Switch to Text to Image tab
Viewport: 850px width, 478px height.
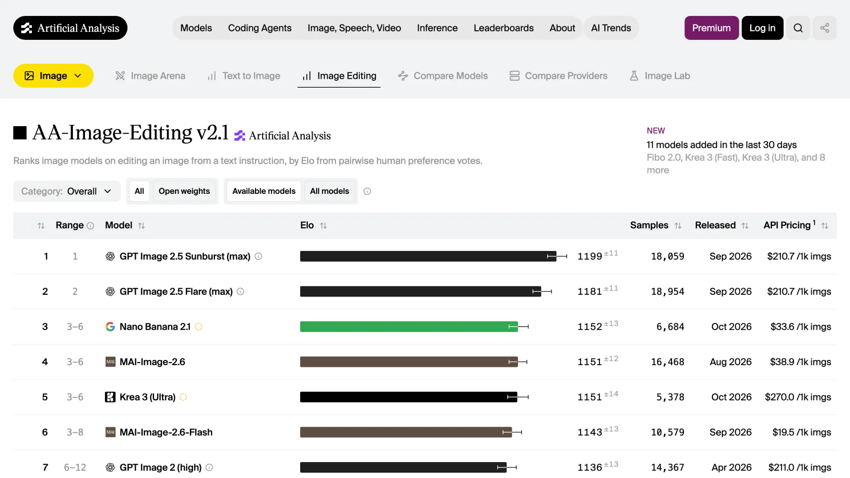[x=243, y=76]
